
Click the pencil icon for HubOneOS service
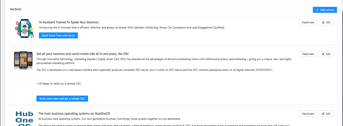(x=323, y=113)
